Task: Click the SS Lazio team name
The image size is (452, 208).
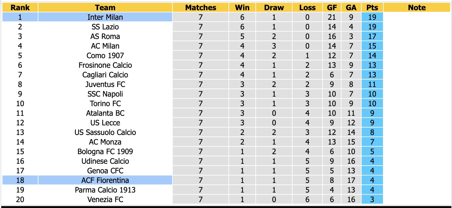Action: 105,27
